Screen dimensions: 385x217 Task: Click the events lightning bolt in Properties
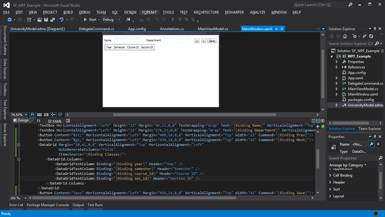point(378,144)
